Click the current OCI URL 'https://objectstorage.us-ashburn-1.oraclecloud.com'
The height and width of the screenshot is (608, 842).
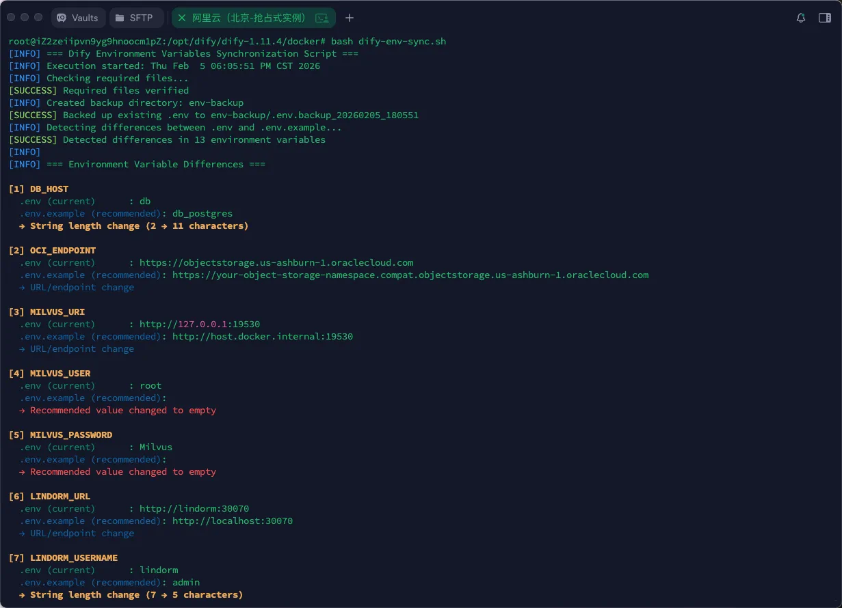[x=276, y=262]
